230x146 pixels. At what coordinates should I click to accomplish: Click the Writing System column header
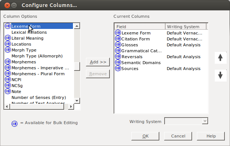[186, 27]
